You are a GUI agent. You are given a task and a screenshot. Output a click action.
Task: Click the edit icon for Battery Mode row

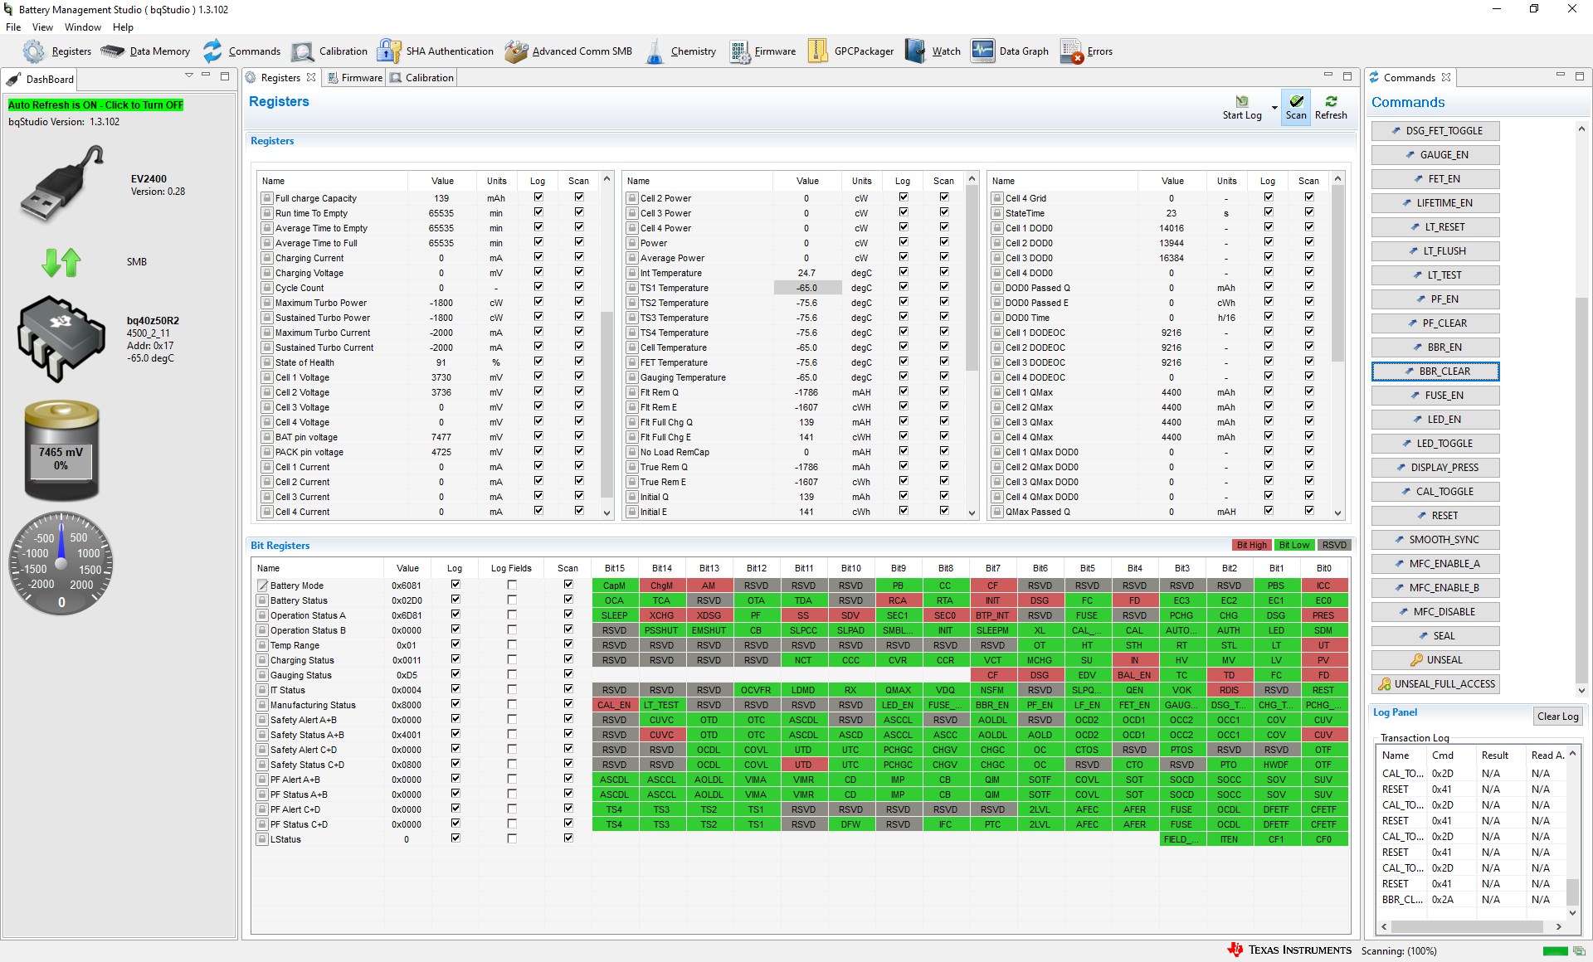pyautogui.click(x=262, y=585)
